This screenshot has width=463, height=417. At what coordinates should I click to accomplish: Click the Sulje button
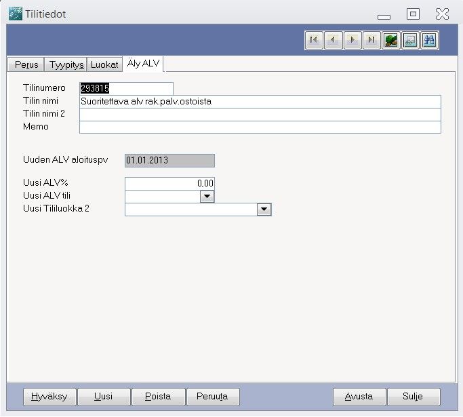(x=414, y=397)
